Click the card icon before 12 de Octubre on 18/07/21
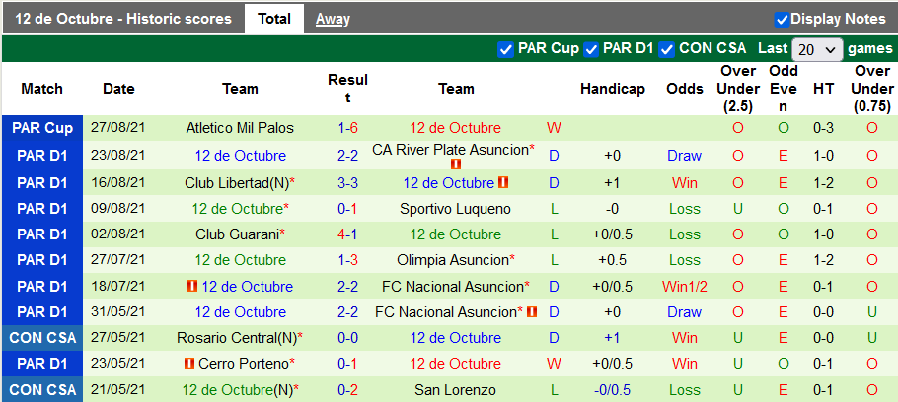898x402 pixels. pos(191,287)
